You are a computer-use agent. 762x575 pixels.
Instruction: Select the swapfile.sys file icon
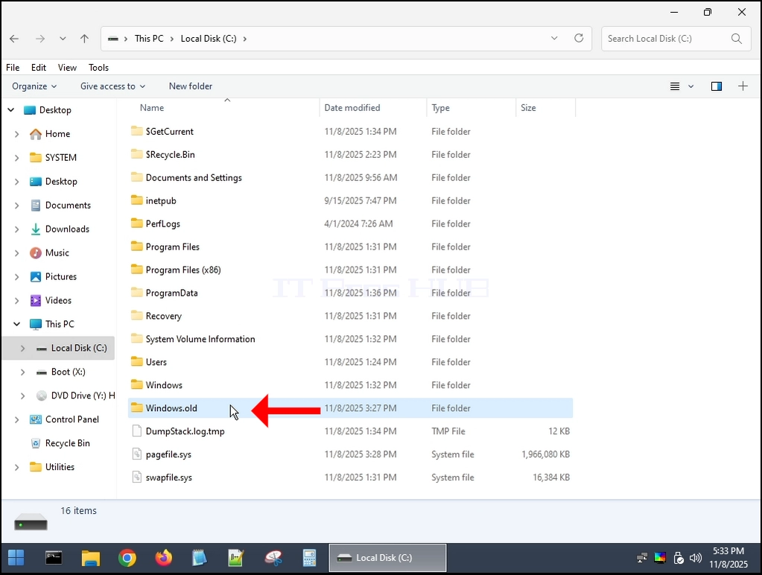coord(137,477)
